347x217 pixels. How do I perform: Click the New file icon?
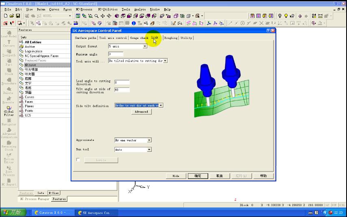[6, 16]
